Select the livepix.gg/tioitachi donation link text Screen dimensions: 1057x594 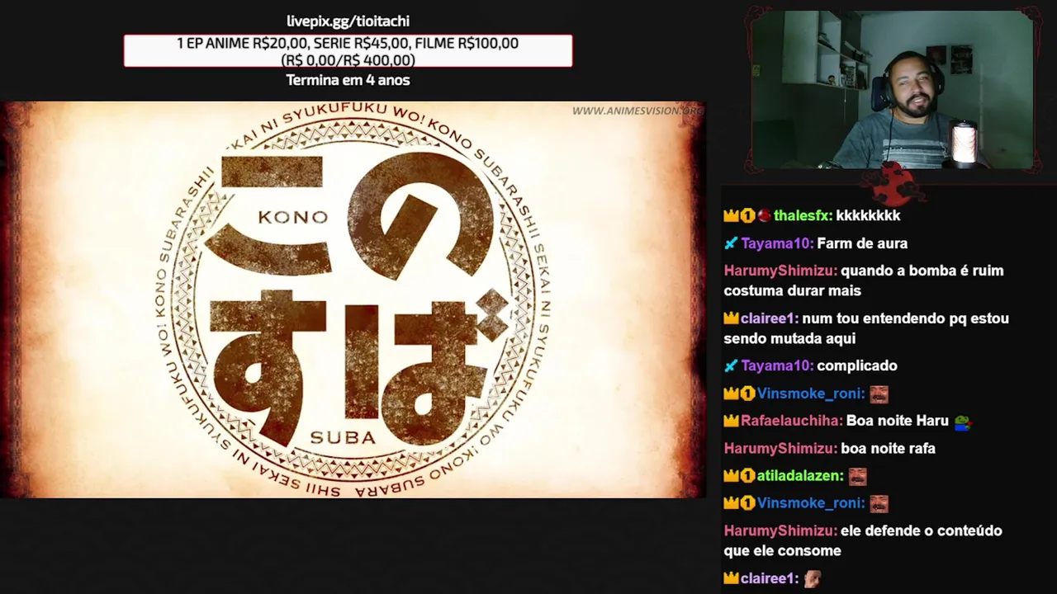348,21
